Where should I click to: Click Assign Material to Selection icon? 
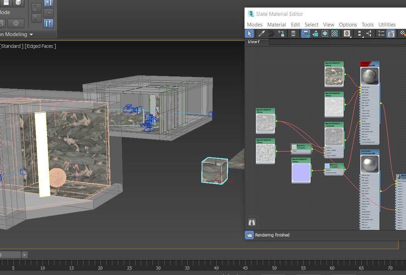pos(281,33)
